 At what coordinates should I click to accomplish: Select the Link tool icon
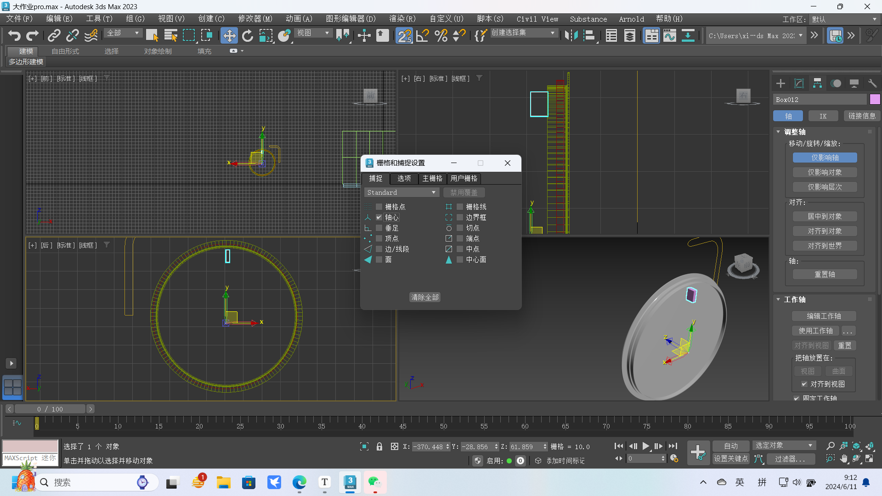(x=54, y=35)
